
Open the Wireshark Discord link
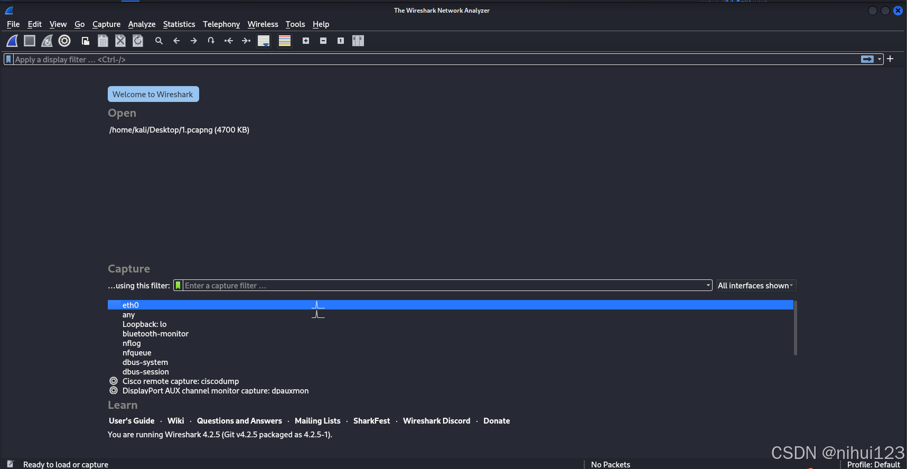pyautogui.click(x=436, y=421)
